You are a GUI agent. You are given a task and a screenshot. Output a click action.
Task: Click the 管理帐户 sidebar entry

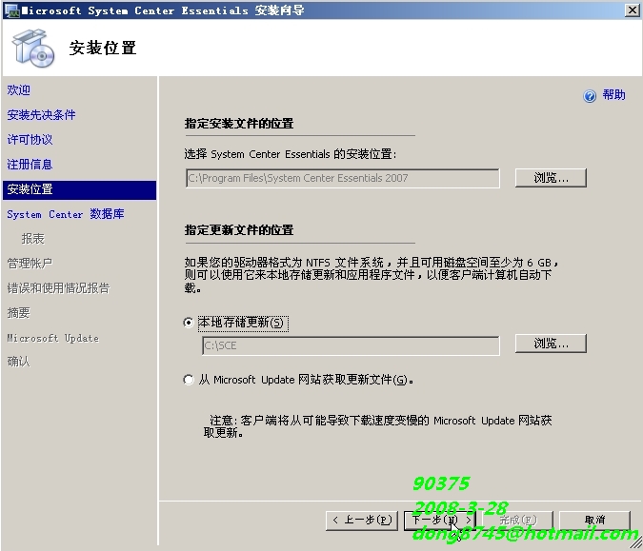30,263
